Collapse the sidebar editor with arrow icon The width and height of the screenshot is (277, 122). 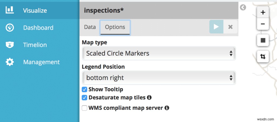click(x=243, y=8)
